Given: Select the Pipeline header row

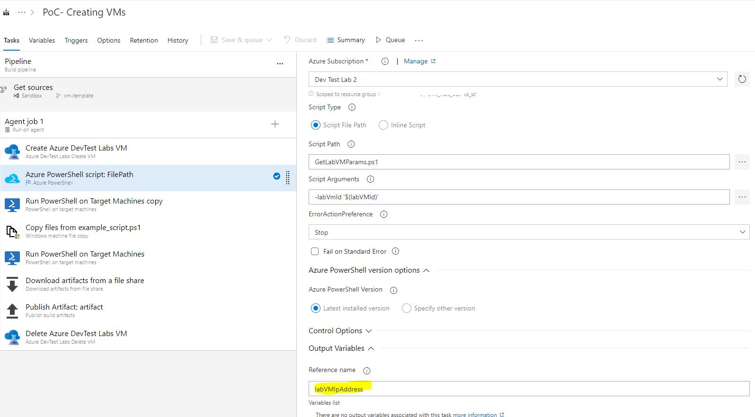Looking at the screenshot, I should click(148, 65).
